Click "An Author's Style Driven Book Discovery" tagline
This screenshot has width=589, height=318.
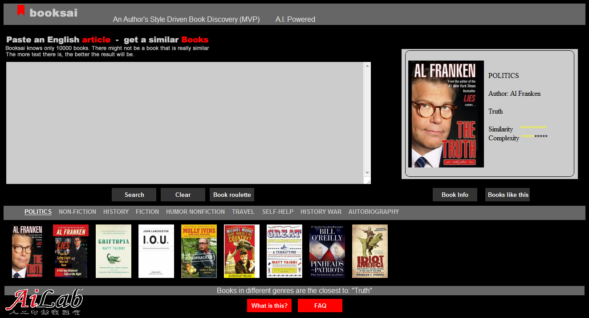pos(186,19)
